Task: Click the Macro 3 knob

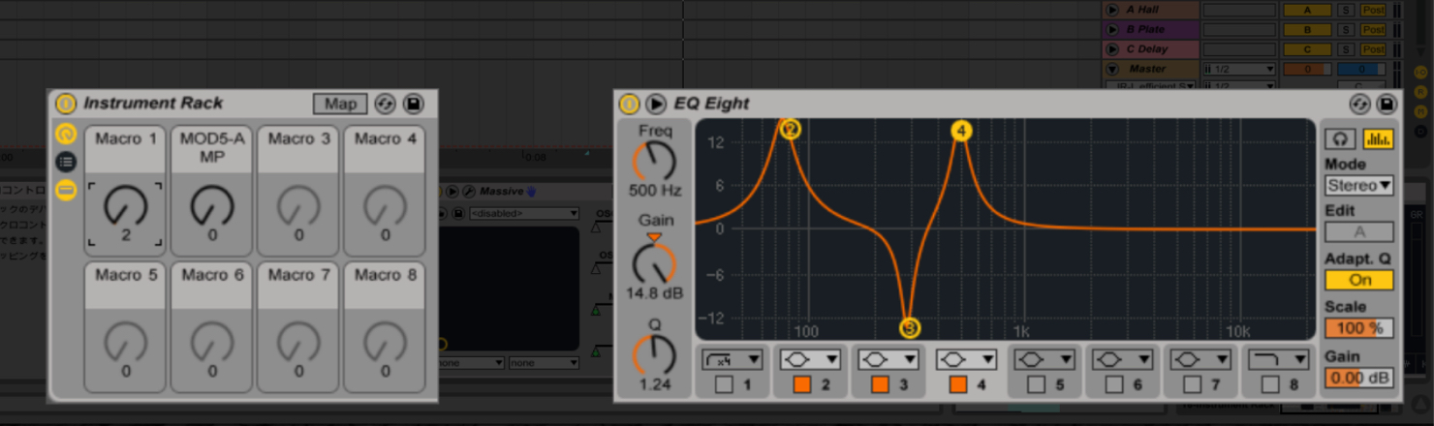Action: coord(298,205)
